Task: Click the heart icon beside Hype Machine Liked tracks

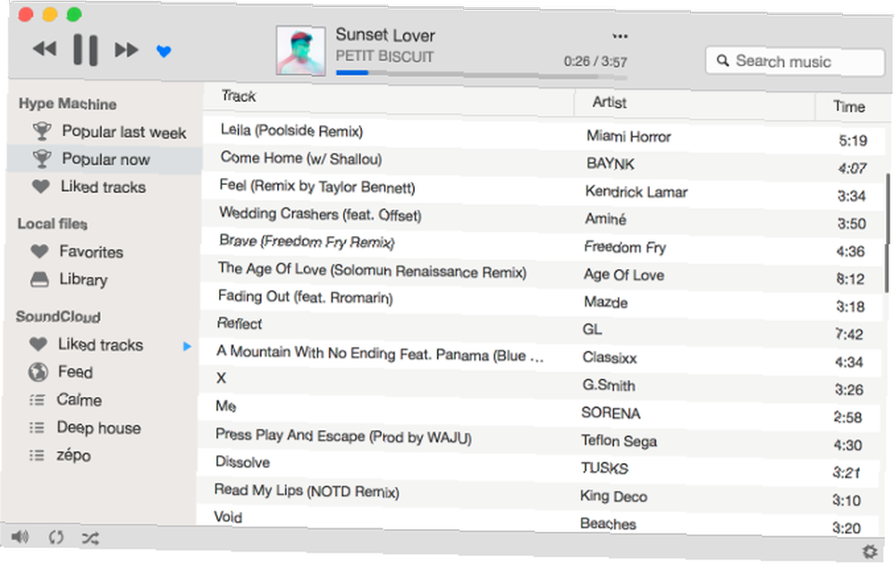Action: (40, 186)
